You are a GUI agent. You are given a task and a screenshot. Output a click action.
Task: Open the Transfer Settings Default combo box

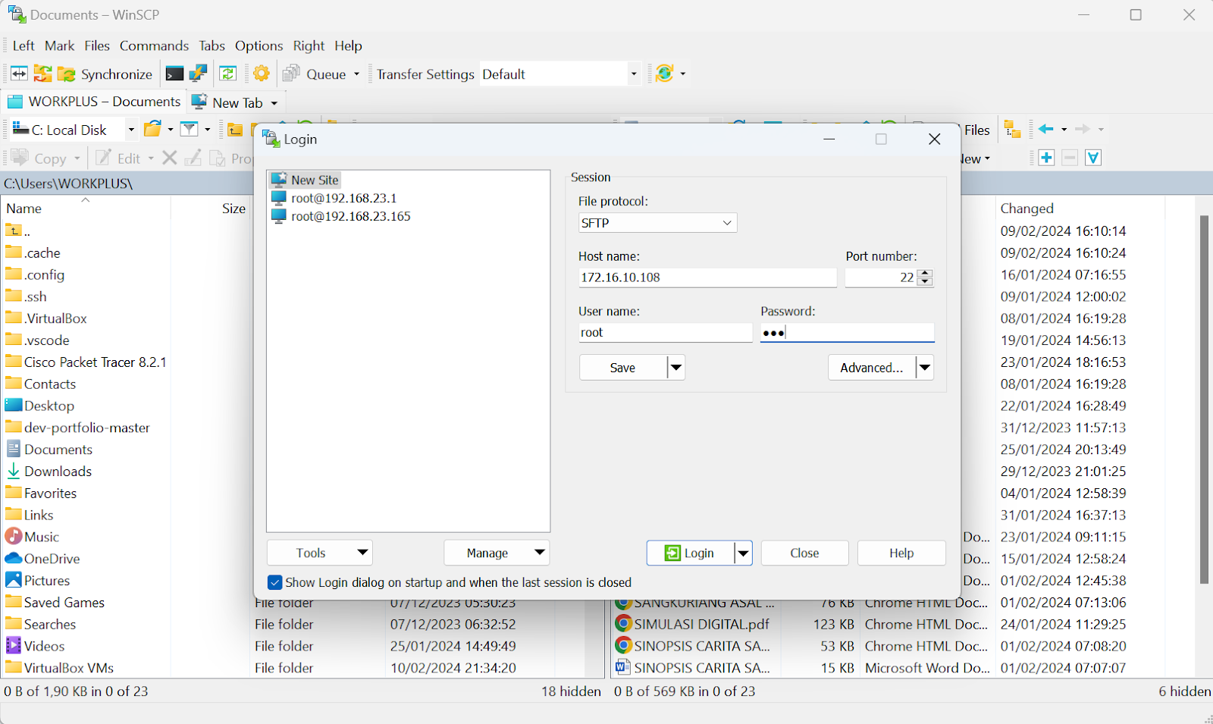pyautogui.click(x=560, y=74)
